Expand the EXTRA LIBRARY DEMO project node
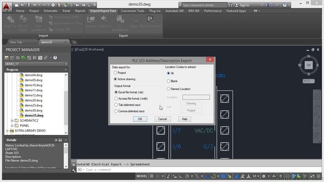This screenshot has height=182, width=324. tap(7, 130)
